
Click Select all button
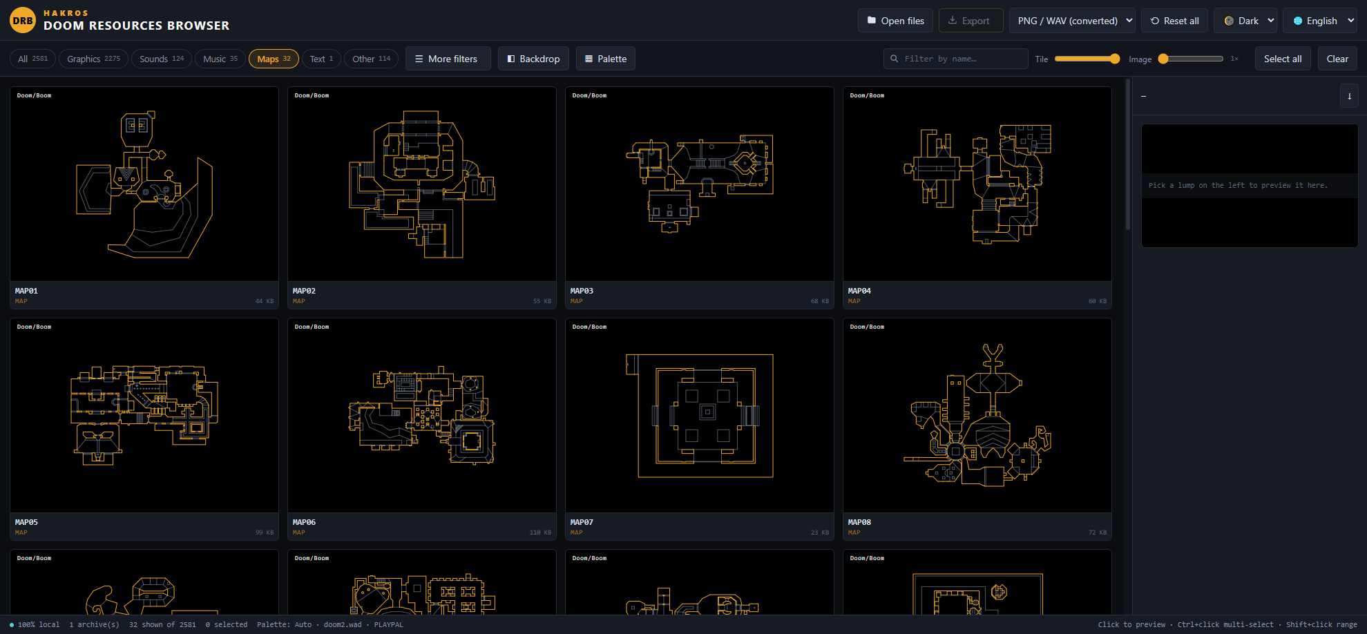[1283, 59]
